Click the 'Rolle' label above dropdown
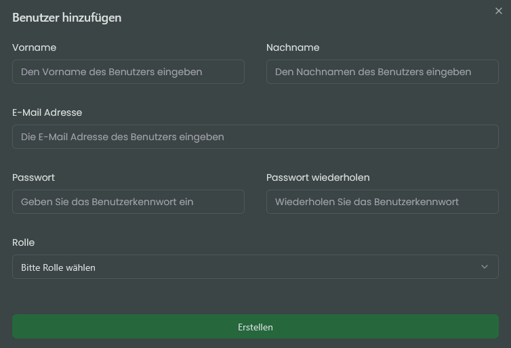This screenshot has width=511, height=348. [x=23, y=242]
